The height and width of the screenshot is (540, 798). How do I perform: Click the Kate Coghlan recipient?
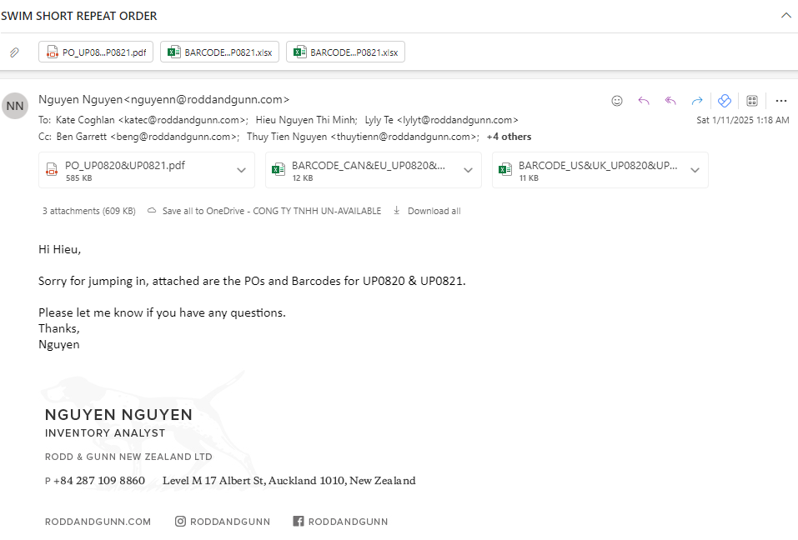coord(151,120)
